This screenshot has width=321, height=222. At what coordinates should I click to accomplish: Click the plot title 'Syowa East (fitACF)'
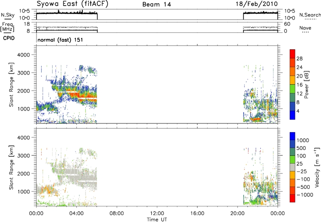[72, 4]
